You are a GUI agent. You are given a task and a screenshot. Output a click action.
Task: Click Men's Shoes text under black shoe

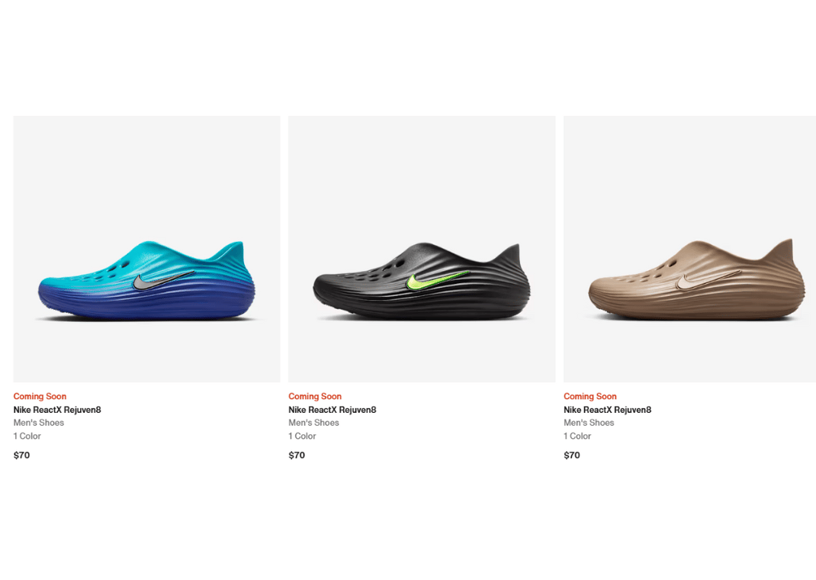[x=313, y=423]
